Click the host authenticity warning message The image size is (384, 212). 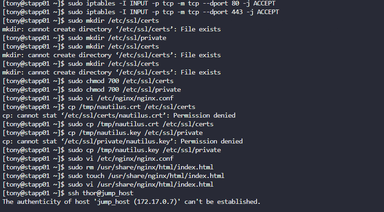click(131, 202)
